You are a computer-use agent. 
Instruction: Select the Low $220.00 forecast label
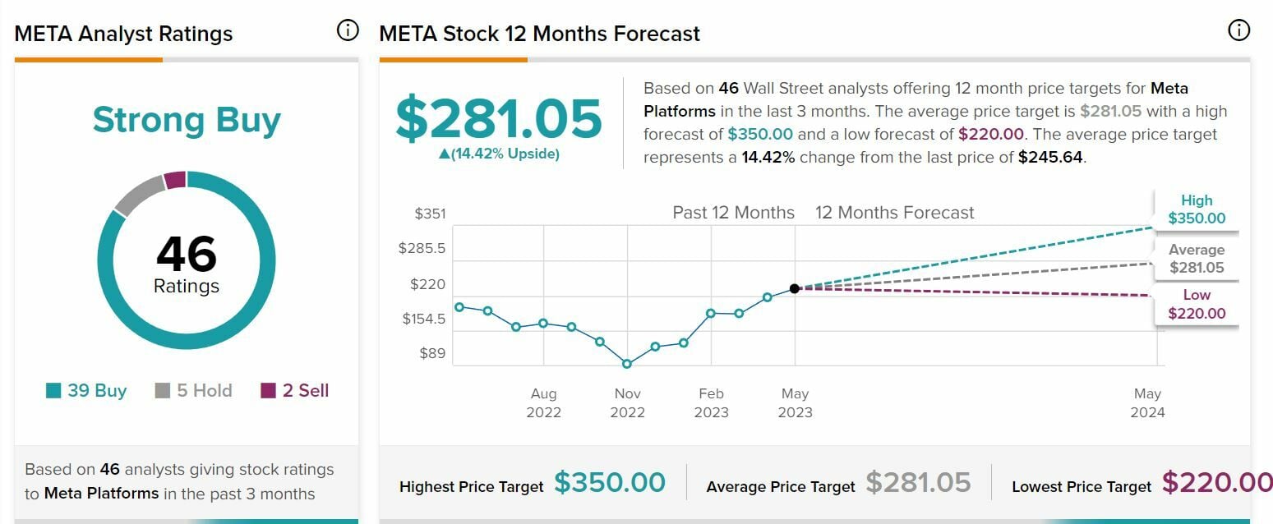pos(1197,304)
